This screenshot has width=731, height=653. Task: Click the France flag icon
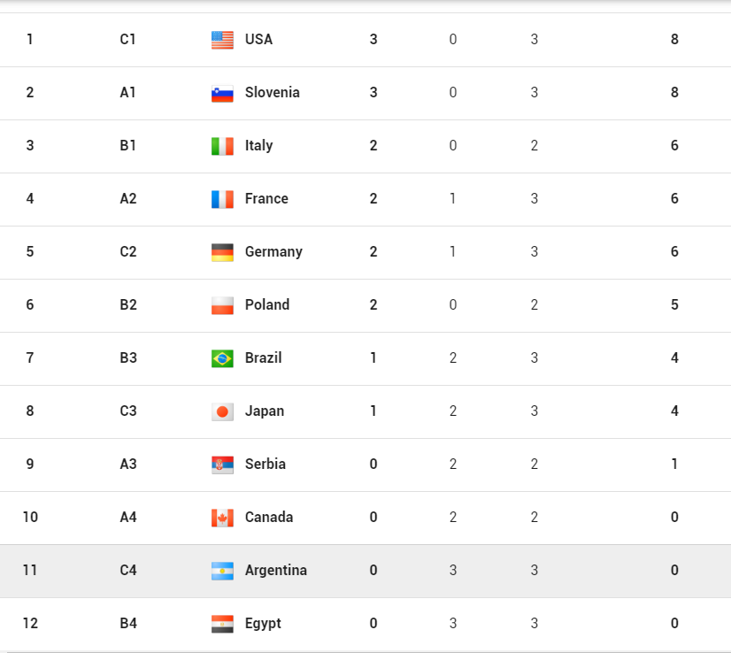pos(222,199)
